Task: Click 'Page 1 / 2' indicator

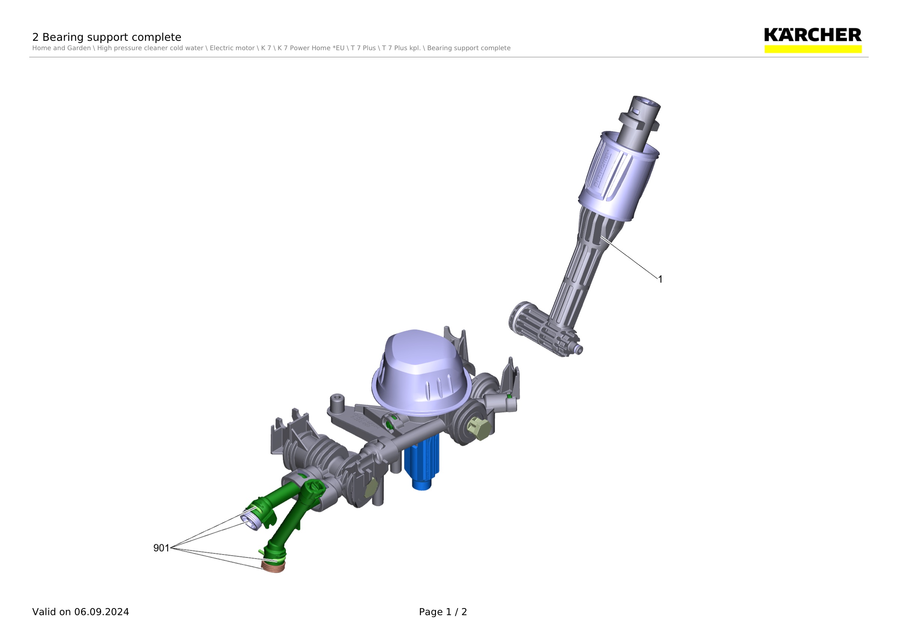Action: tap(443, 612)
